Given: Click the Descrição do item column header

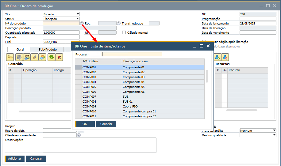Looking at the screenshot, I should (x=163, y=61).
